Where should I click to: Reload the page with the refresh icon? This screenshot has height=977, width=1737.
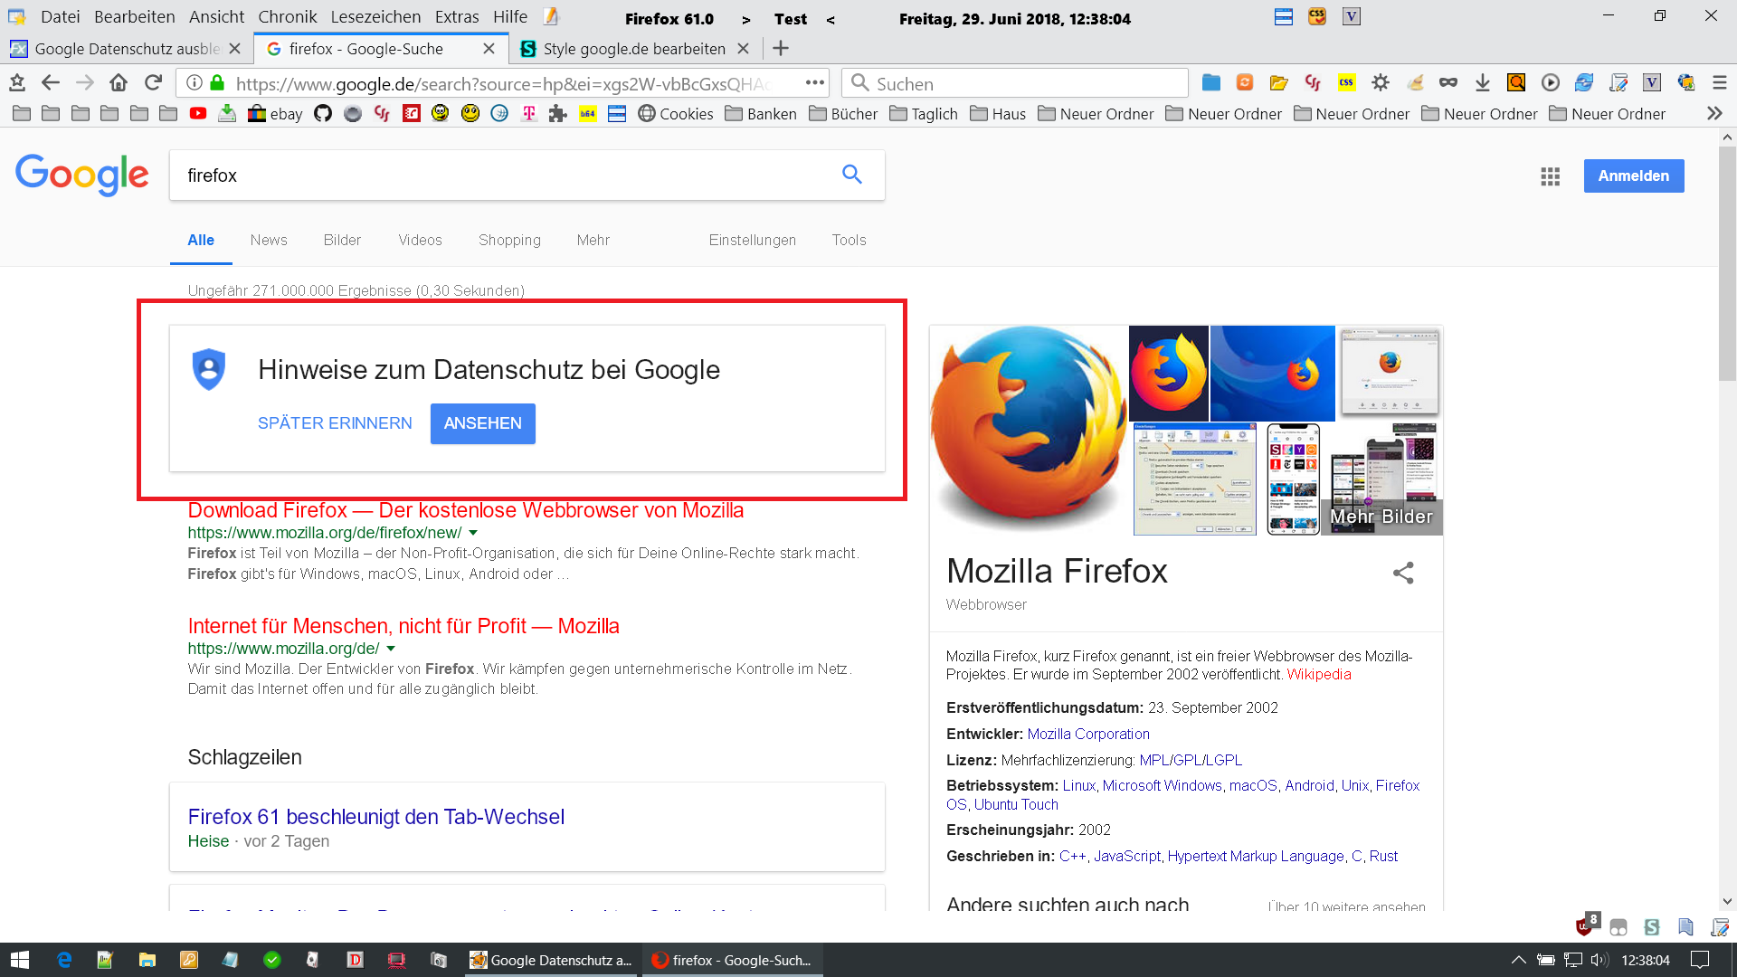click(x=153, y=83)
